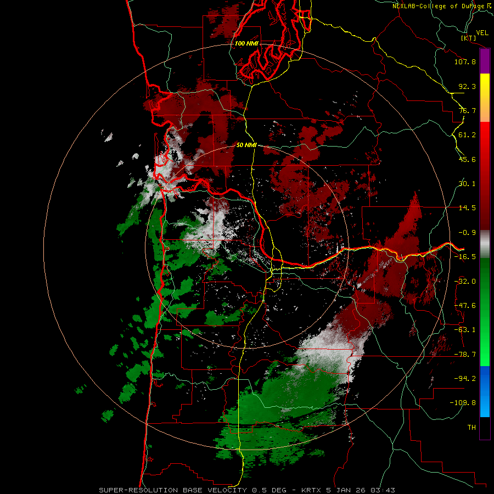Click the gray zero-velocity segment of the color bar
The image size is (494, 494).
coord(485,244)
